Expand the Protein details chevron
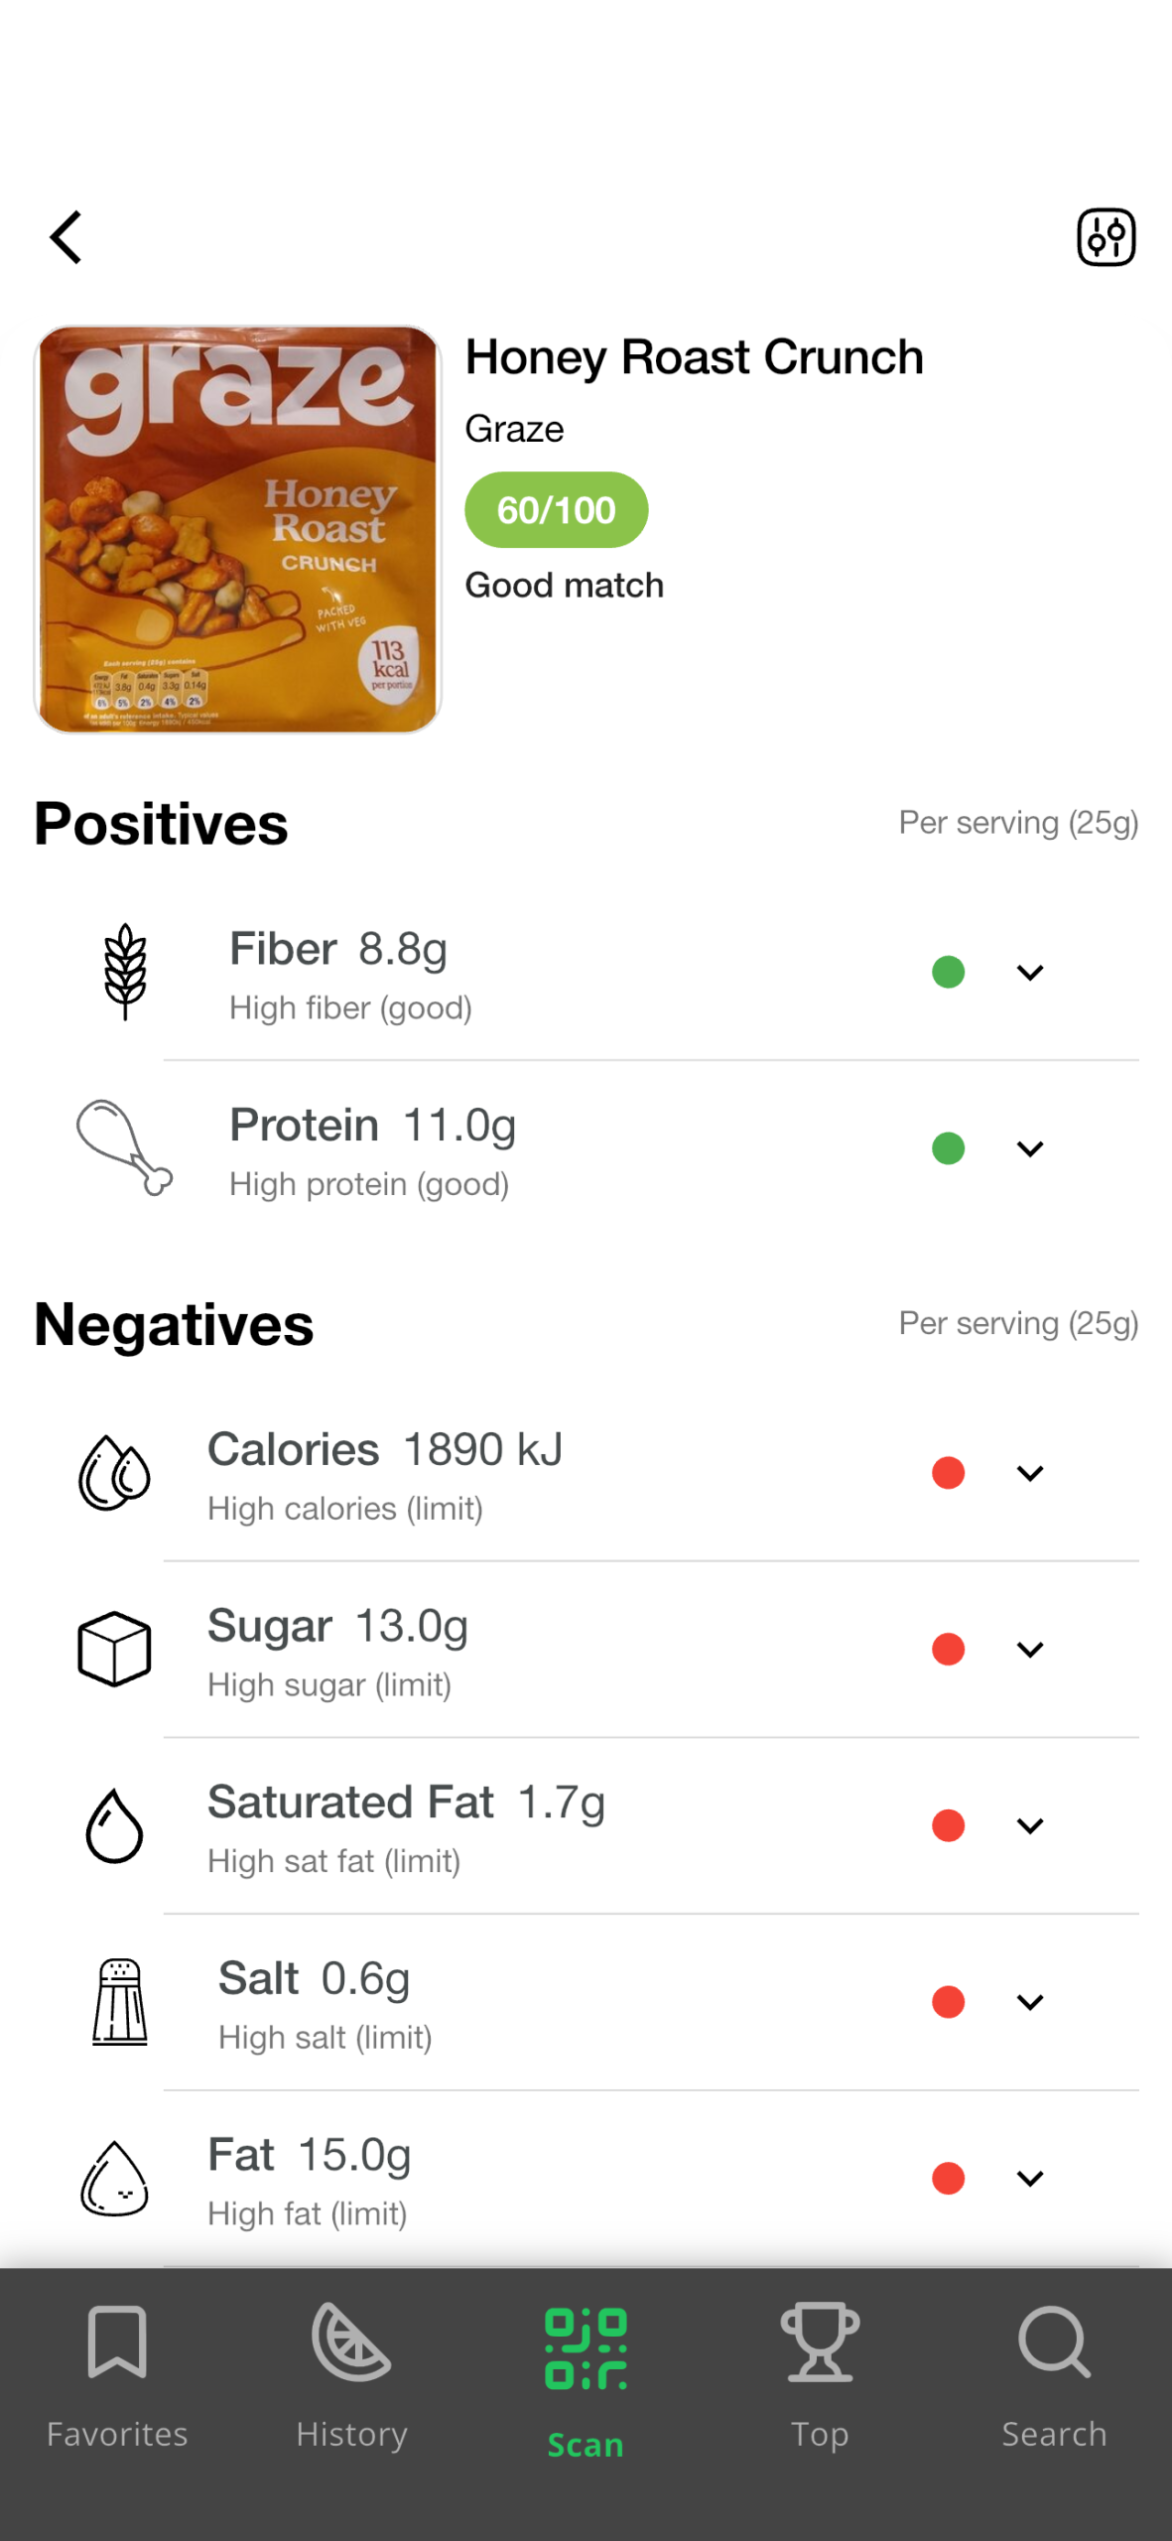This screenshot has width=1172, height=2541. [1030, 1148]
